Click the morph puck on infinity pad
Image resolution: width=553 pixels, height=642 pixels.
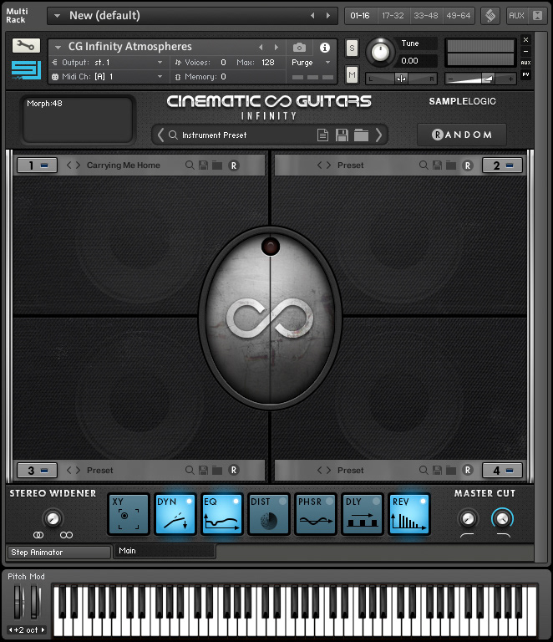pos(271,247)
